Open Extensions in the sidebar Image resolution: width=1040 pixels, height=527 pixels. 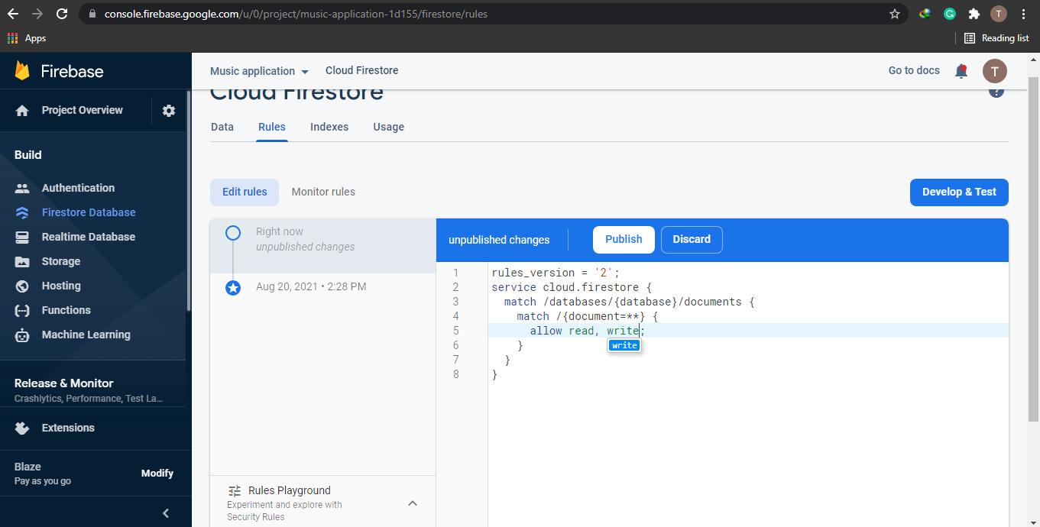point(68,428)
